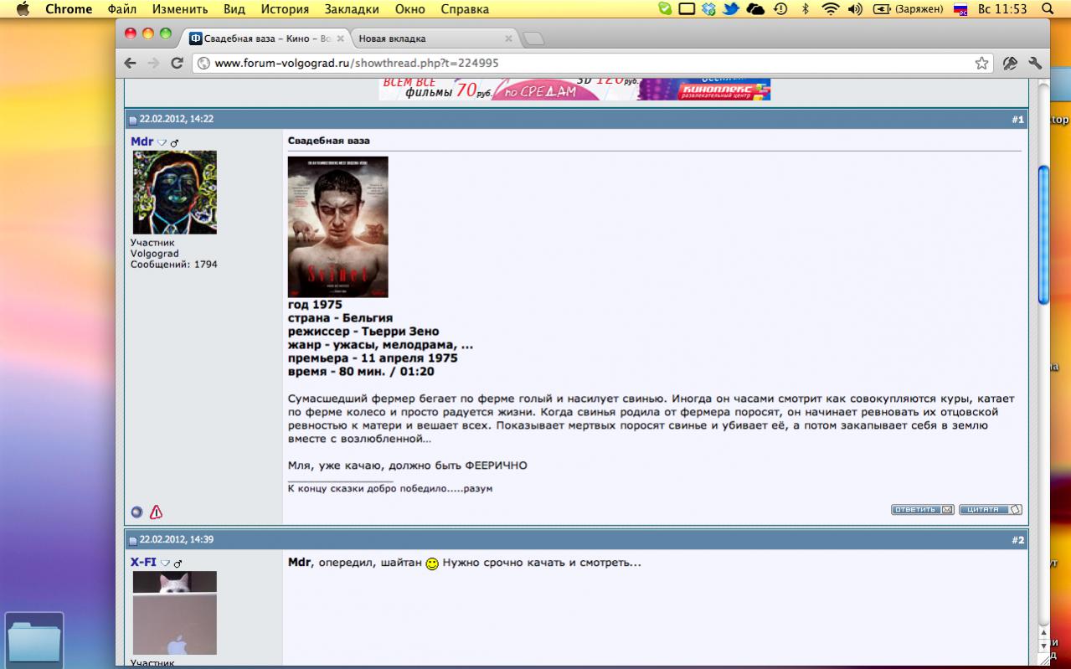Open the Apple menu

pyautogui.click(x=23, y=9)
